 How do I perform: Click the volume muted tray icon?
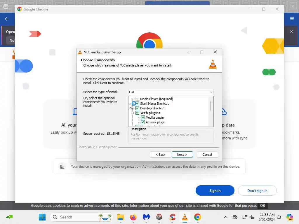252,217
